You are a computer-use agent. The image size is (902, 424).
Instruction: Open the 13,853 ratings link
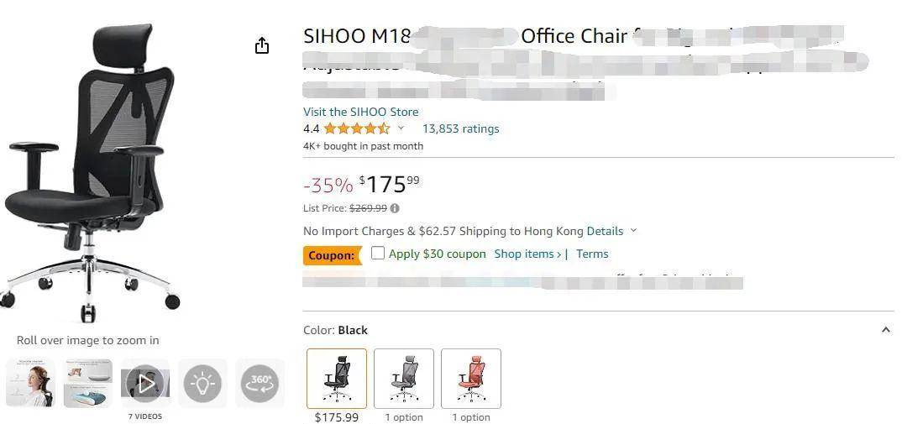click(461, 128)
